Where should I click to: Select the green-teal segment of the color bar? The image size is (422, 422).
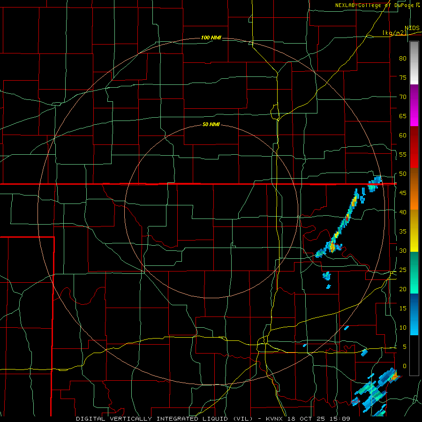pos(414,272)
